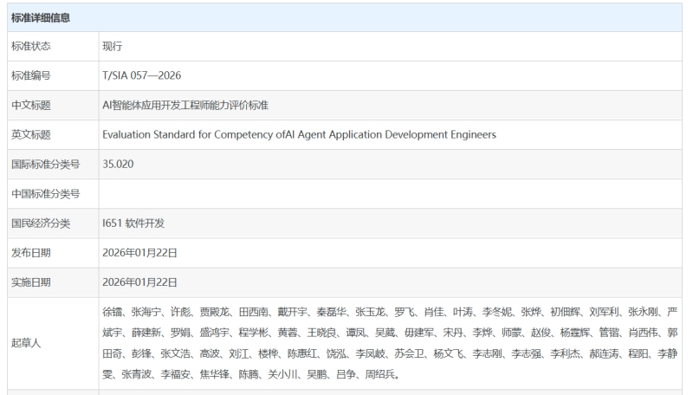The height and width of the screenshot is (395, 693).
Task: Select the standard number T/SIA 057—2026
Action: coord(141,76)
